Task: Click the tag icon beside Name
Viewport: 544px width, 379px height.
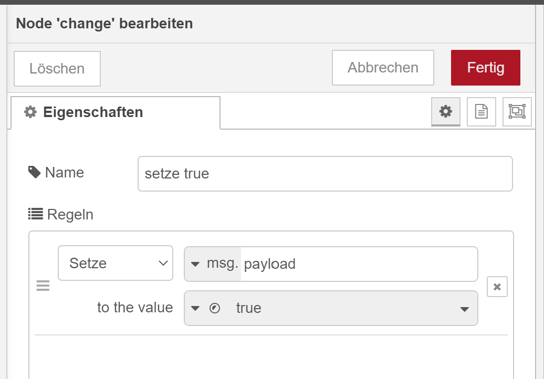Action: click(x=35, y=172)
